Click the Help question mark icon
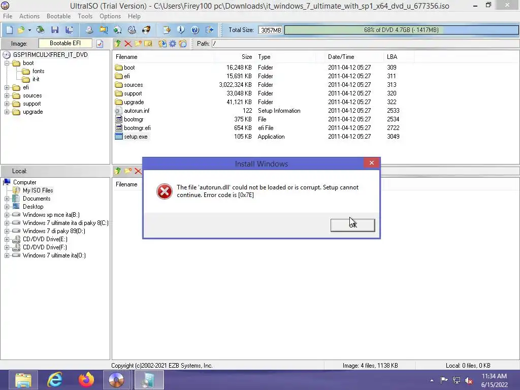Viewport: 520px width, 390px height. (195, 30)
